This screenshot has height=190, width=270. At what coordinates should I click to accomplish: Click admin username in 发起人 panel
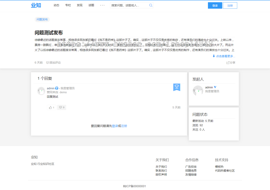pos(209,87)
